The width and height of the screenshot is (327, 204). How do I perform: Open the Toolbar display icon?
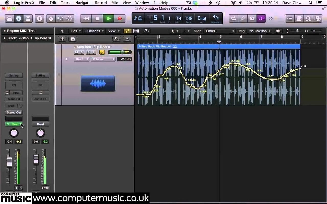28,19
